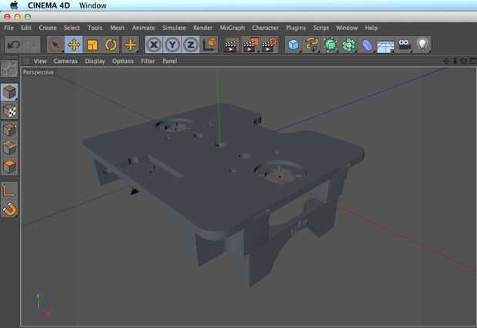Open the green NURBS generator icon
Screen dimensions: 477x328
point(330,45)
